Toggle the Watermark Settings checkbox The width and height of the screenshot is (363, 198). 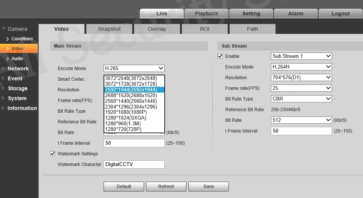coord(53,154)
